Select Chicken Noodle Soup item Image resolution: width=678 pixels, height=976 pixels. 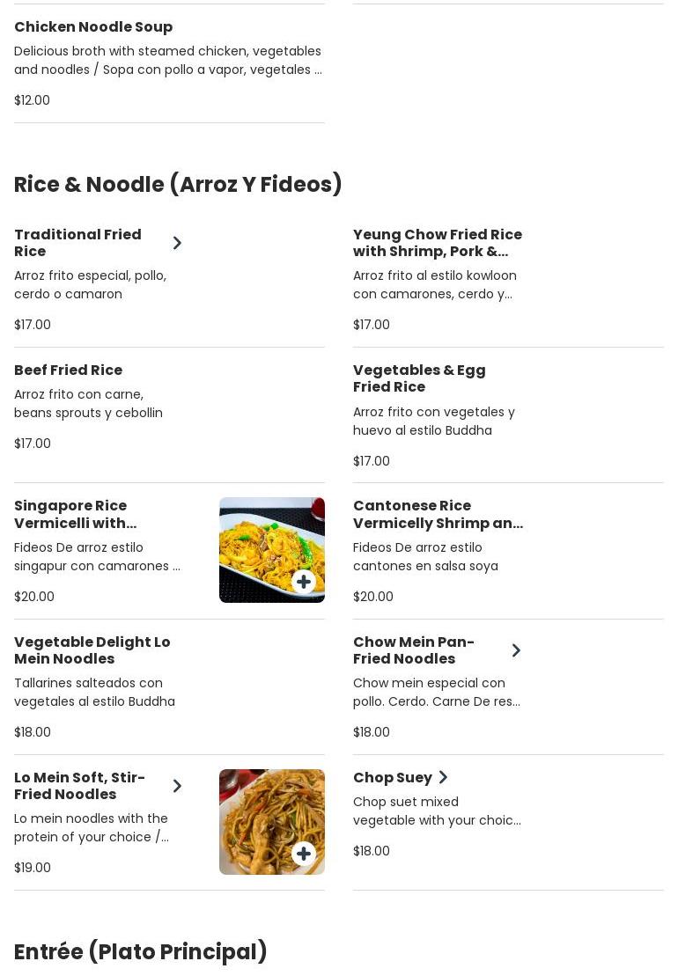click(x=93, y=27)
